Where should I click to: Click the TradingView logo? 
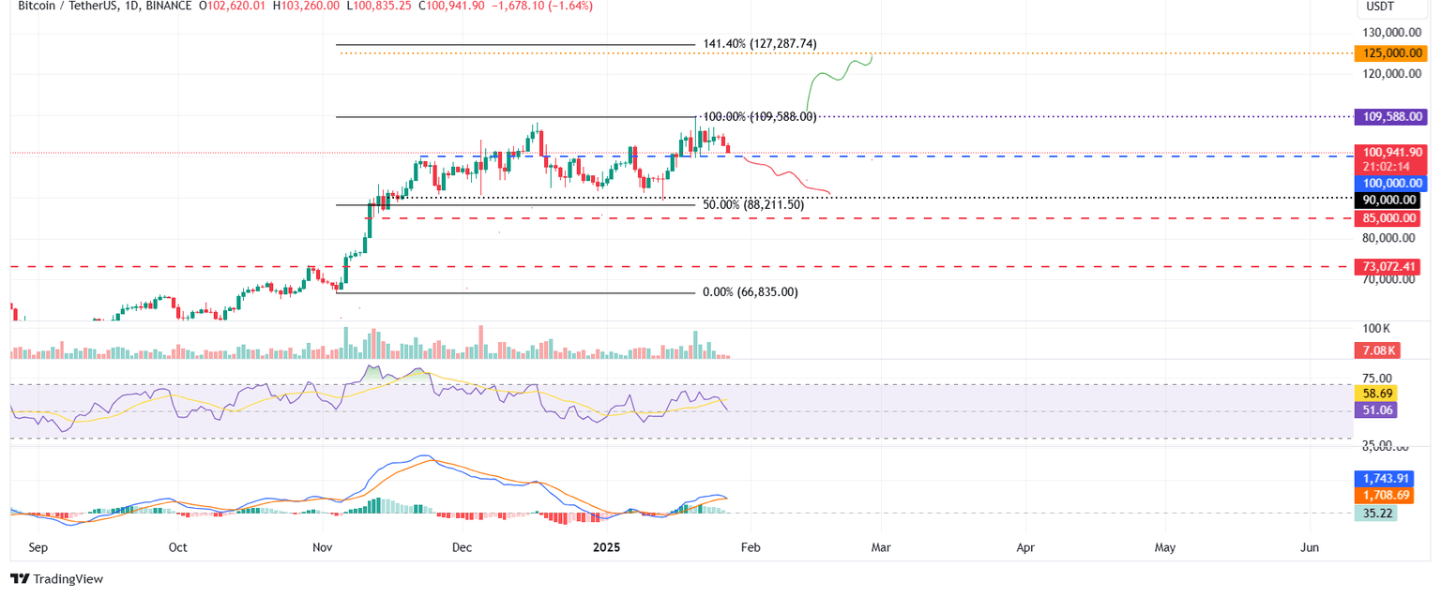tap(56, 579)
